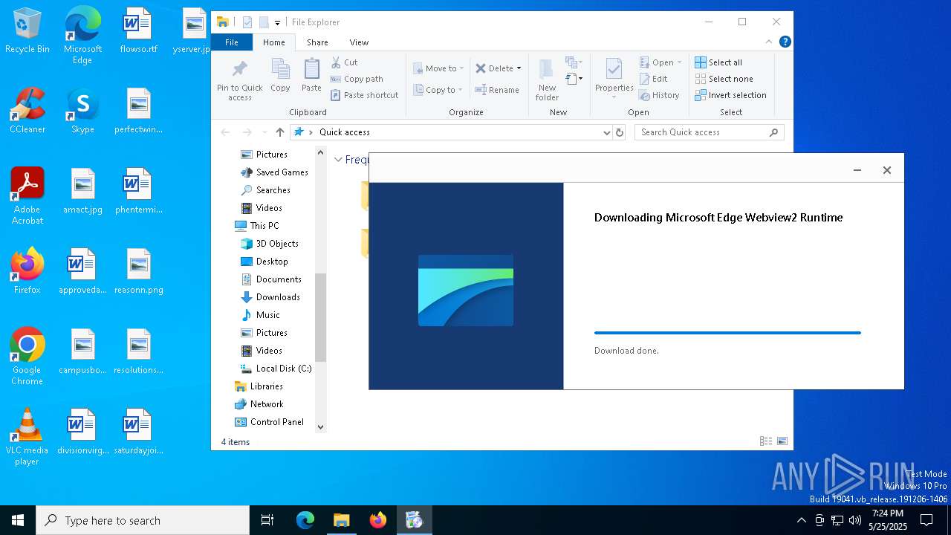Image resolution: width=951 pixels, height=535 pixels.
Task: Click Pin to Quick access icon
Action: click(x=239, y=80)
